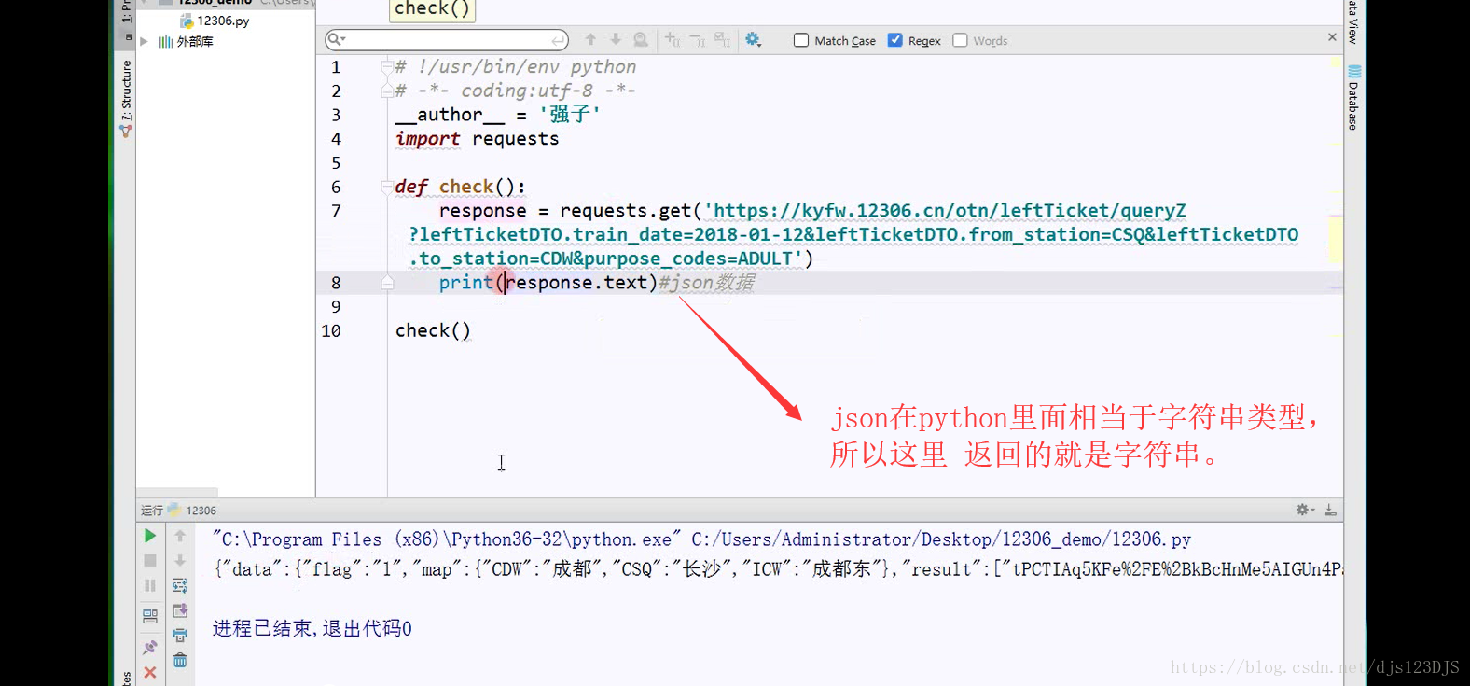This screenshot has width=1470, height=686.
Task: Click the newline icon in the search field
Action: pyautogui.click(x=557, y=40)
